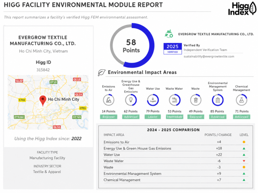
Task: Click the QL1A road badge on map
Action: tap(79, 94)
